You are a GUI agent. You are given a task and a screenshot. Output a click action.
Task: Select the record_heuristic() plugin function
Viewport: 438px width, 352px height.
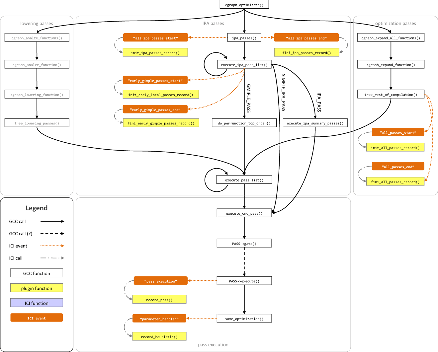[x=159, y=336]
